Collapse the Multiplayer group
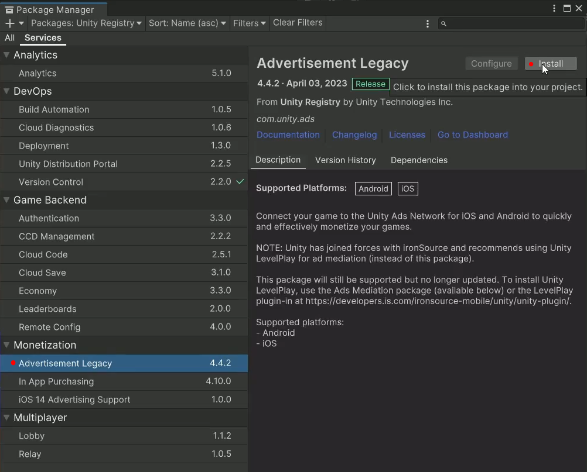The height and width of the screenshot is (472, 587). 6,417
